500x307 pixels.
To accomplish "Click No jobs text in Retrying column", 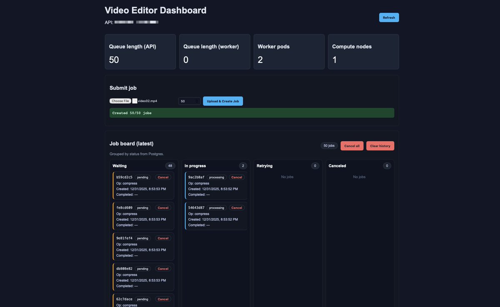I will 287,177.
